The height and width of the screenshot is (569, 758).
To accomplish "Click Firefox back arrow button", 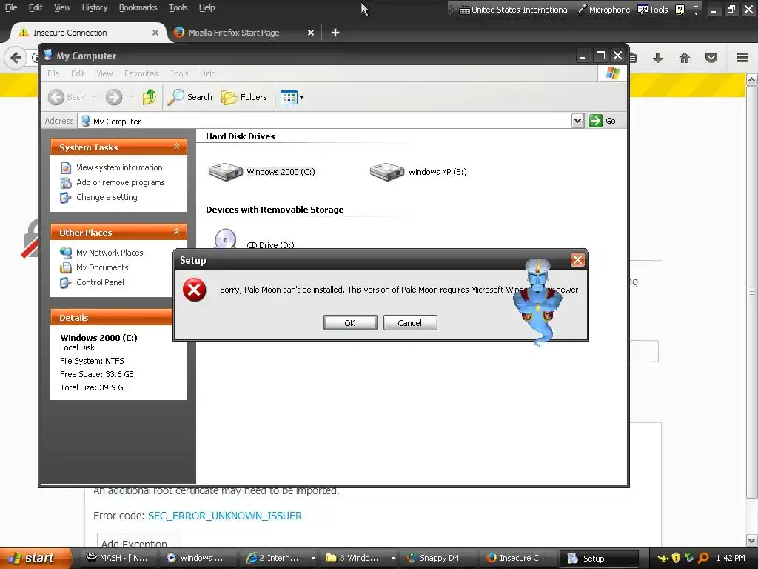I will [16, 58].
